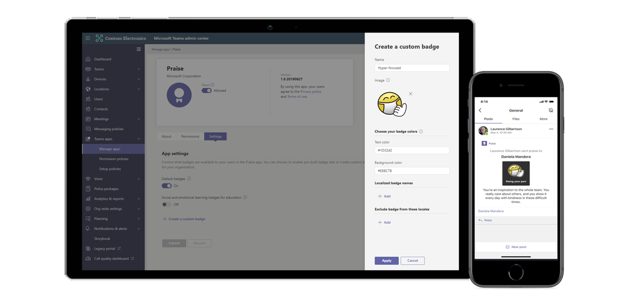Image resolution: width=623 pixels, height=303 pixels.
Task: Collapse the Teams apps sidebar section
Action: tap(139, 139)
